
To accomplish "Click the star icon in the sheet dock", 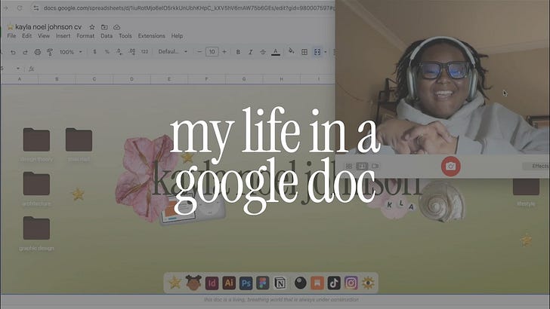I will tap(175, 283).
